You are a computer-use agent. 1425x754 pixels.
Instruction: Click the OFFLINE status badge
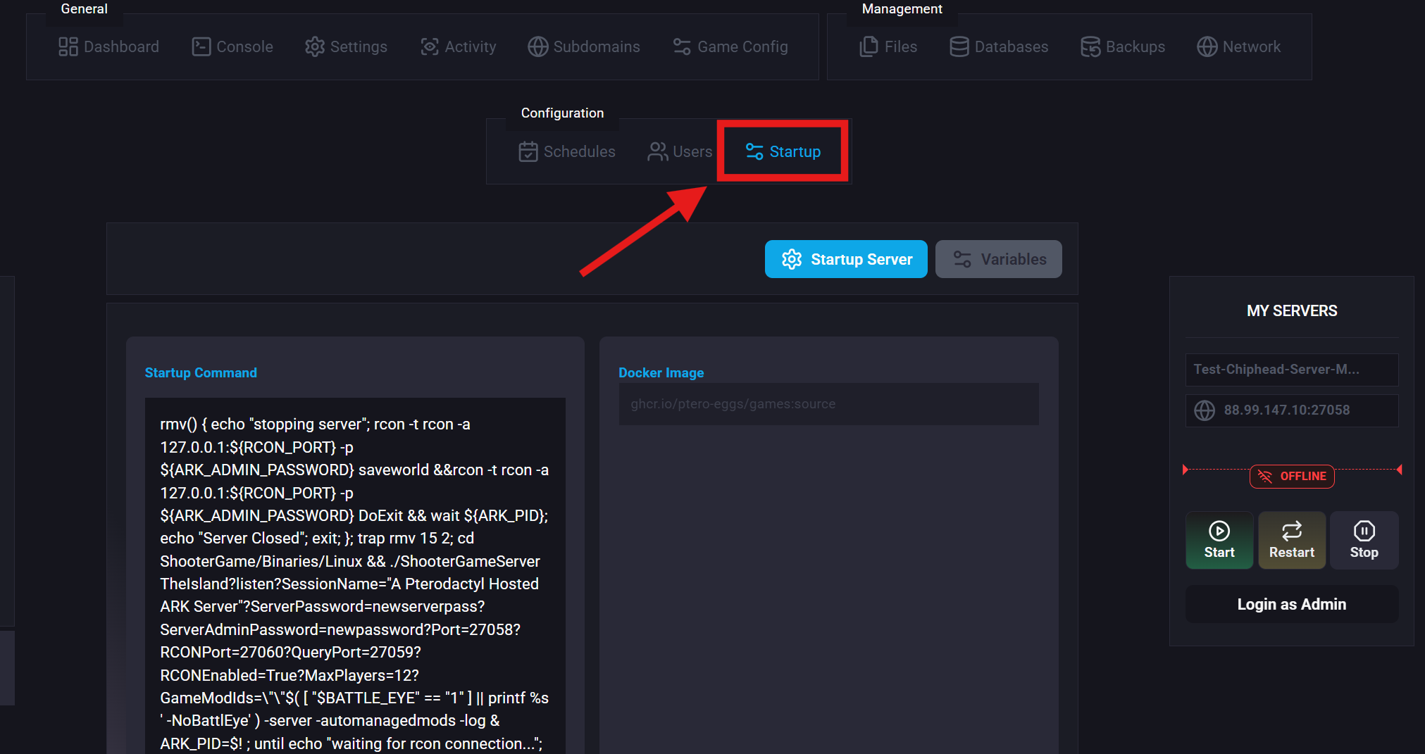1292,477
